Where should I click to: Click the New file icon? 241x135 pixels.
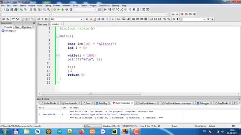tap(4, 10)
